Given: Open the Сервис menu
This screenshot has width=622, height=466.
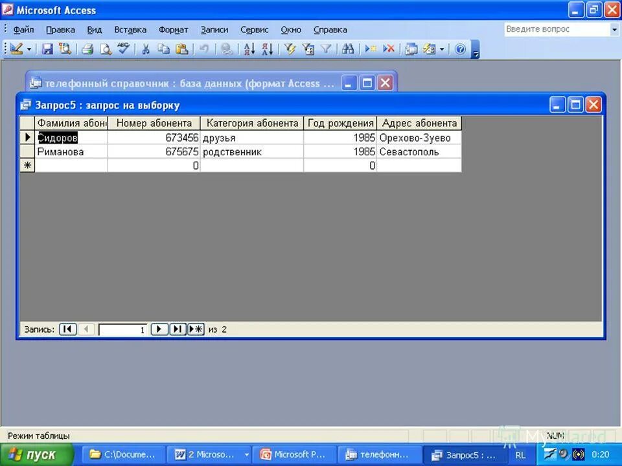Looking at the screenshot, I should click(x=254, y=30).
